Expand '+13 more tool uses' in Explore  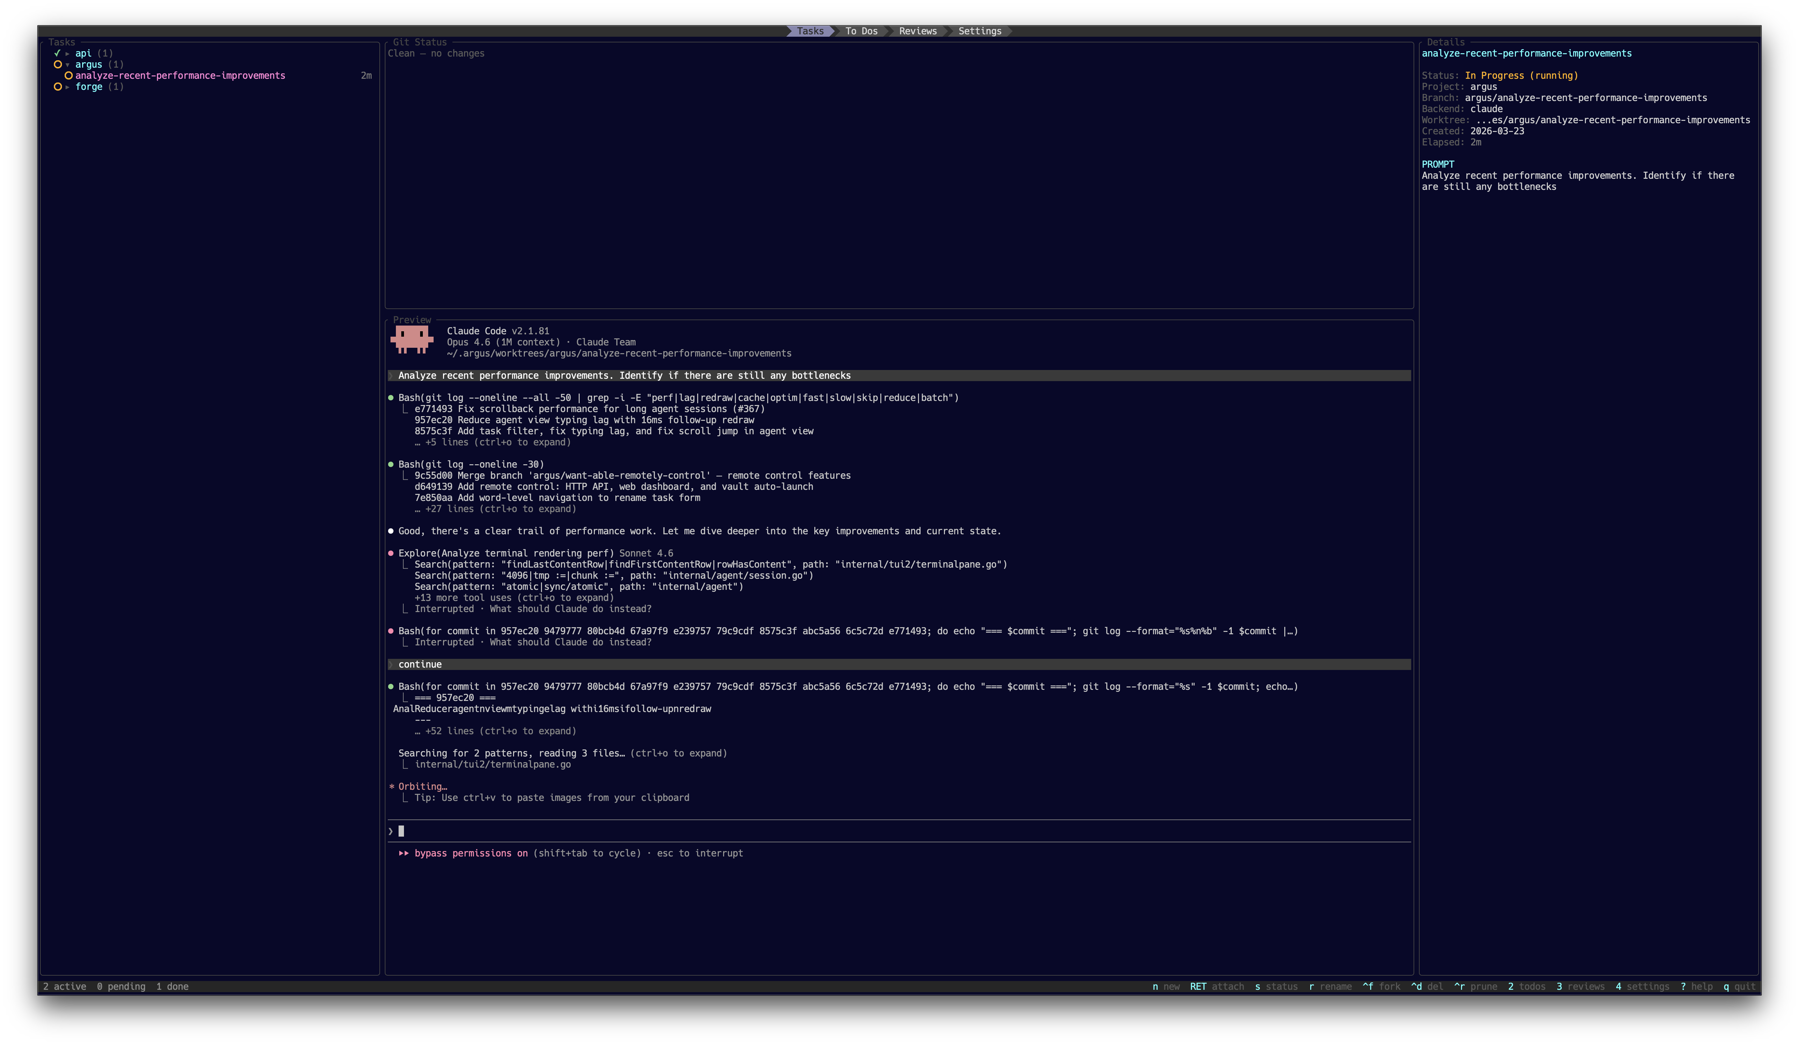(514, 598)
